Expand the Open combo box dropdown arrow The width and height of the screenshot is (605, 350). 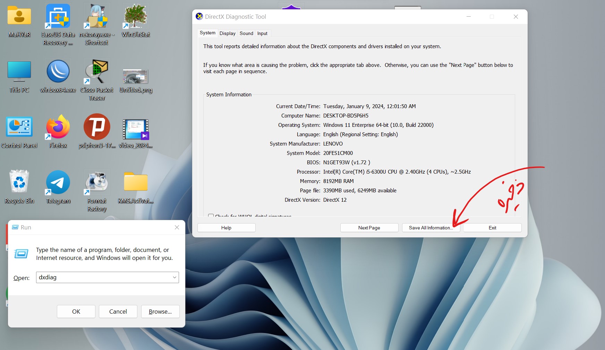(x=174, y=277)
